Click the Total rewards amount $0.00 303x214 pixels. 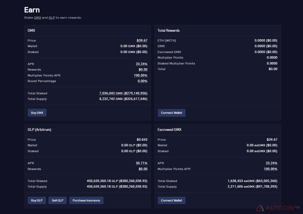[x=273, y=69]
